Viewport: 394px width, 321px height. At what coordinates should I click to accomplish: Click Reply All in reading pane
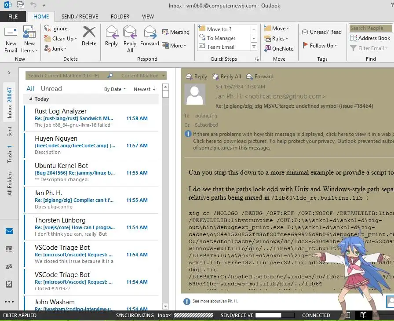(x=226, y=77)
